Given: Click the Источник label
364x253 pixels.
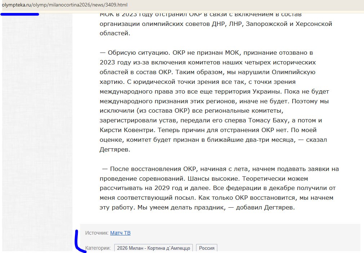Looking at the screenshot, I should coord(97,233).
